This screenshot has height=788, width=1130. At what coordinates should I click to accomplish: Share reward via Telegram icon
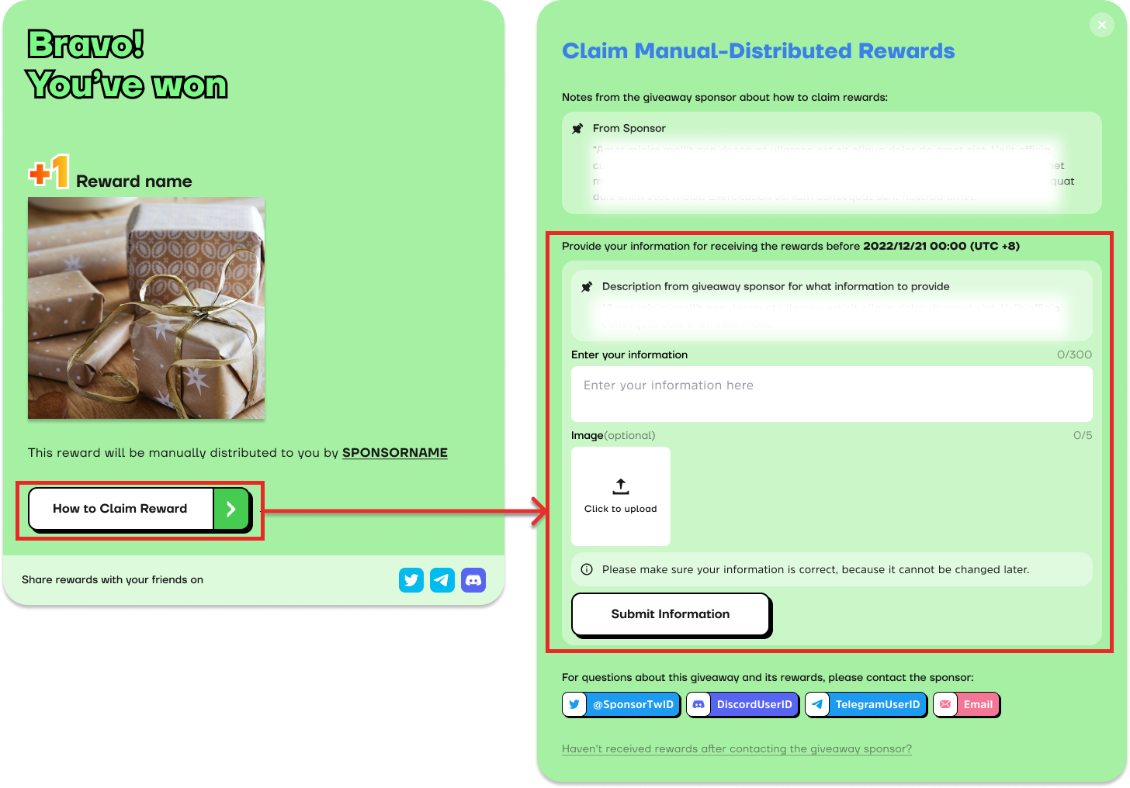pos(442,580)
